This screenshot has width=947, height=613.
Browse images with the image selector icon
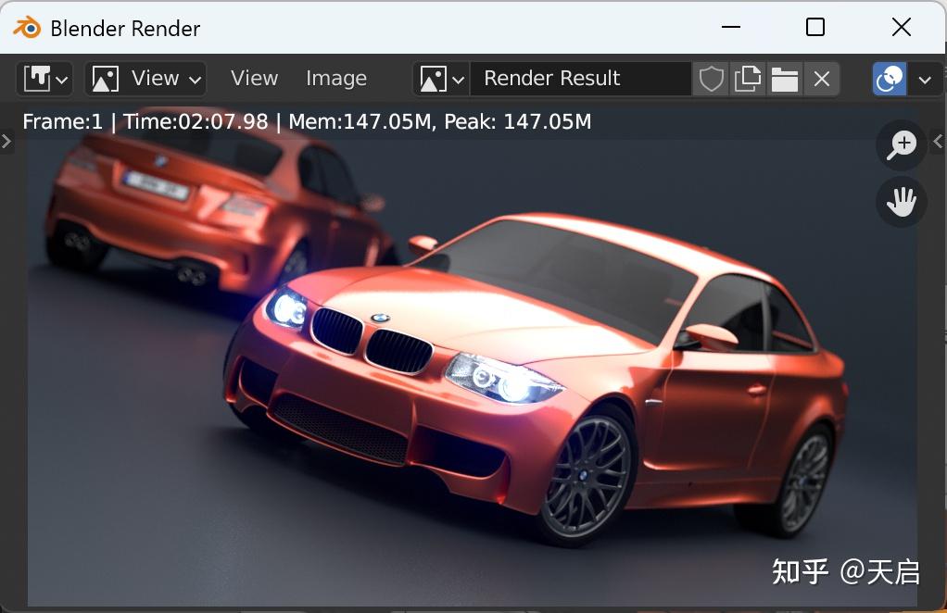pyautogui.click(x=441, y=79)
